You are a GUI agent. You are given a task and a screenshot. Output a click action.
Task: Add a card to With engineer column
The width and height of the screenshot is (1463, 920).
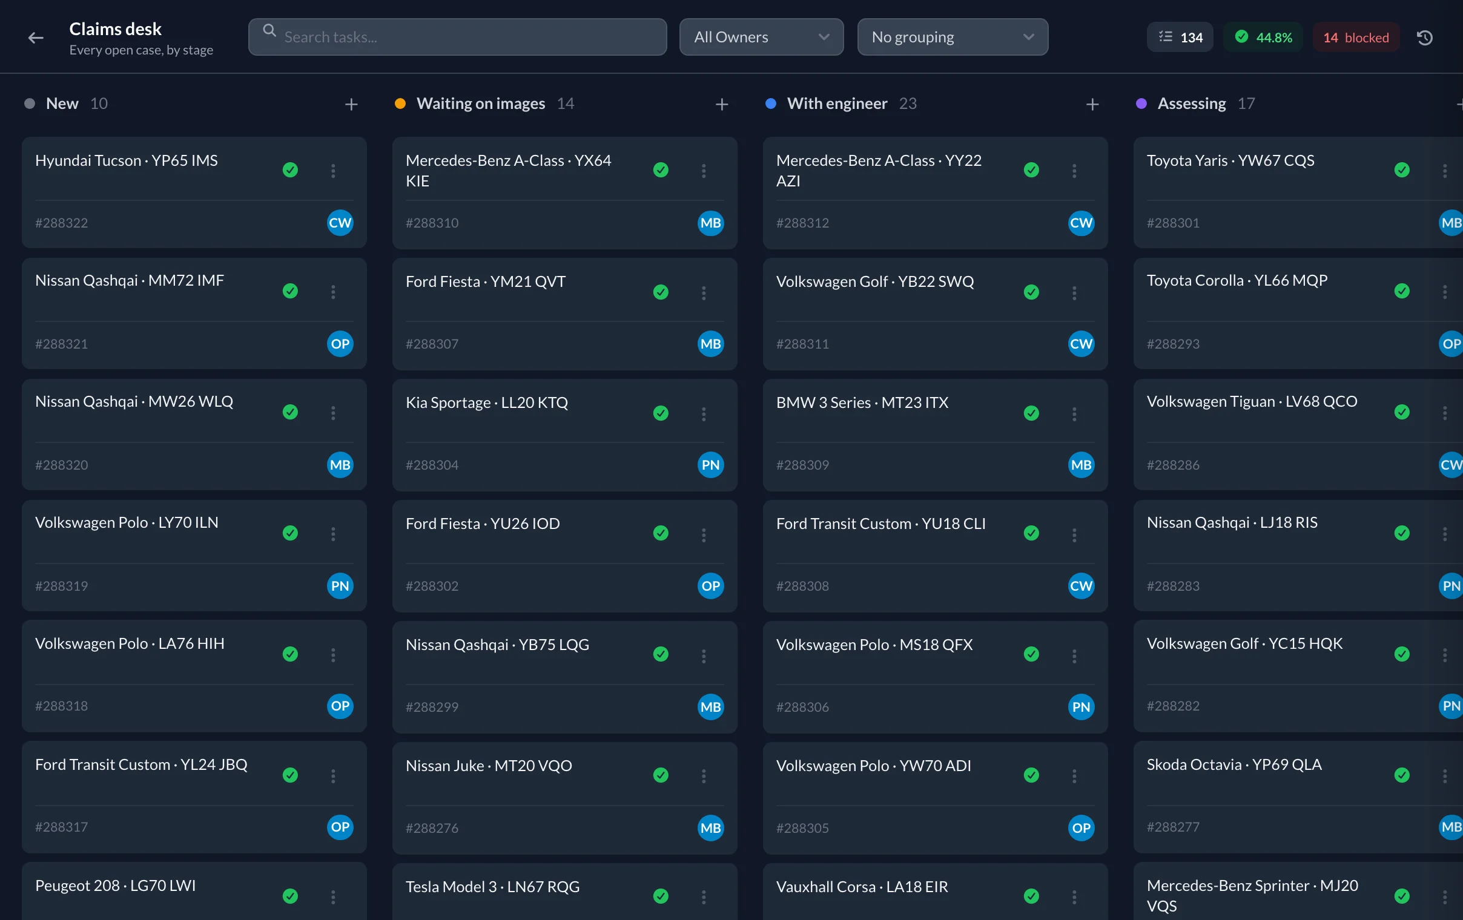[1092, 105]
